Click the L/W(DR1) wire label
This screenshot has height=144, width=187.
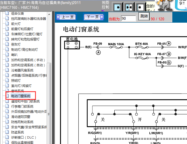[x=156, y=133]
